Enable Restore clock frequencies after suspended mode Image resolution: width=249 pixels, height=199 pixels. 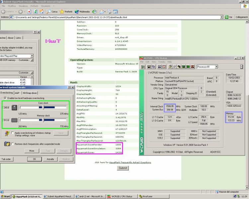point(13,144)
